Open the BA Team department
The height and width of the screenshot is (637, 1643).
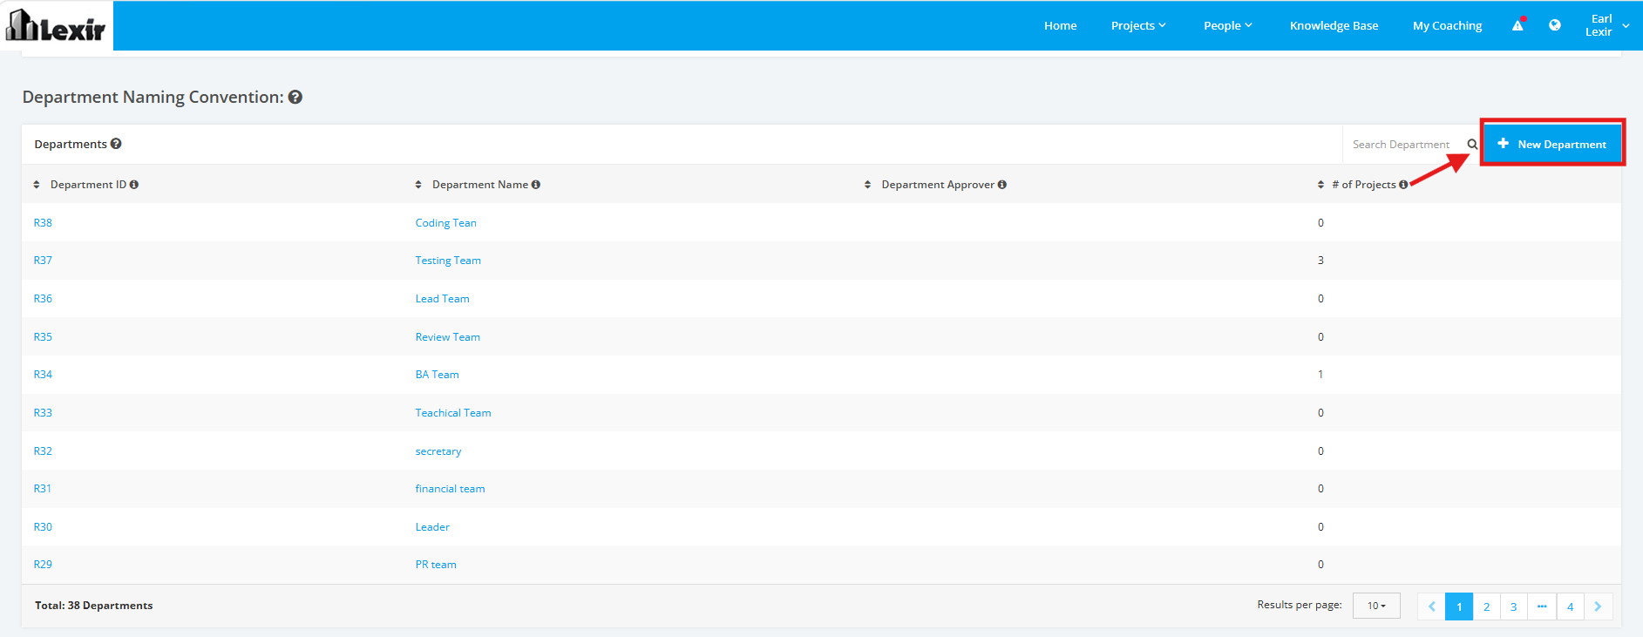click(x=437, y=375)
